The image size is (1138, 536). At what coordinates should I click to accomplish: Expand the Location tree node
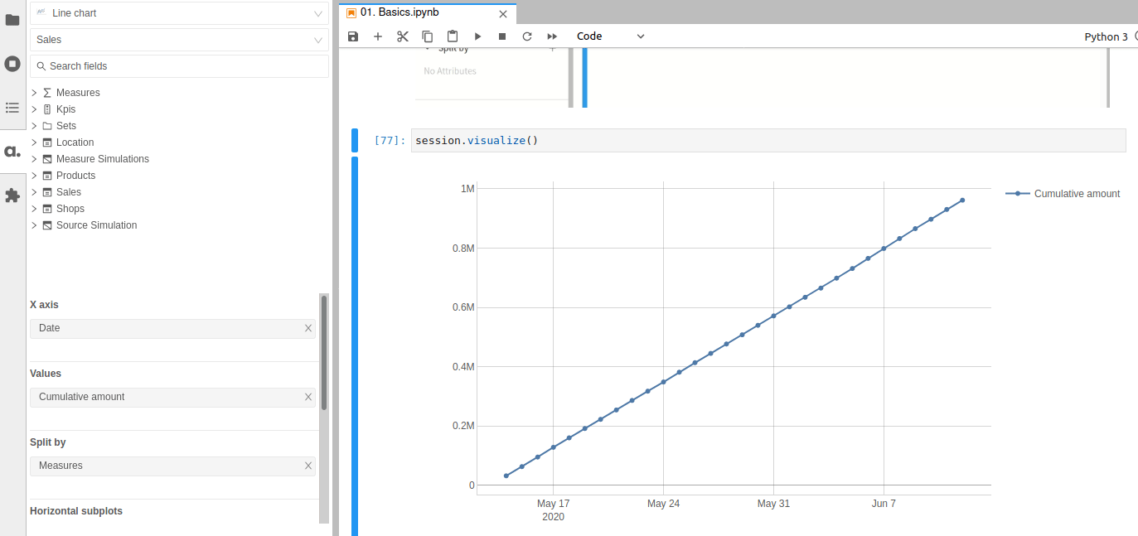click(x=34, y=142)
